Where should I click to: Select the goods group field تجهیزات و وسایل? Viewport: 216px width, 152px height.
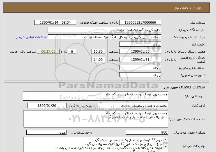point(133,106)
